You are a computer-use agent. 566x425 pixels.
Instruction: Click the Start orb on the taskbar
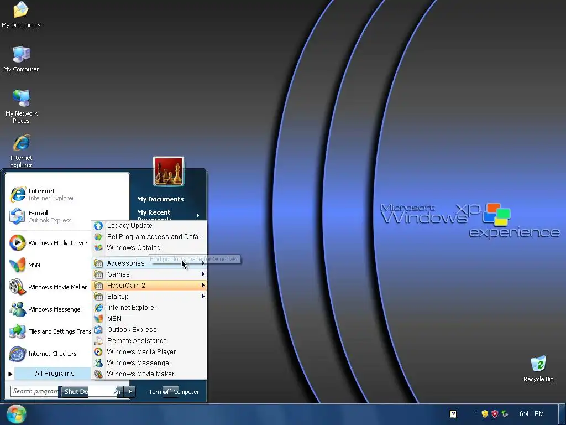[x=16, y=414]
